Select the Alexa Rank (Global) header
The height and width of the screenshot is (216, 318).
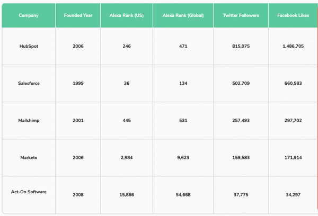(x=183, y=15)
